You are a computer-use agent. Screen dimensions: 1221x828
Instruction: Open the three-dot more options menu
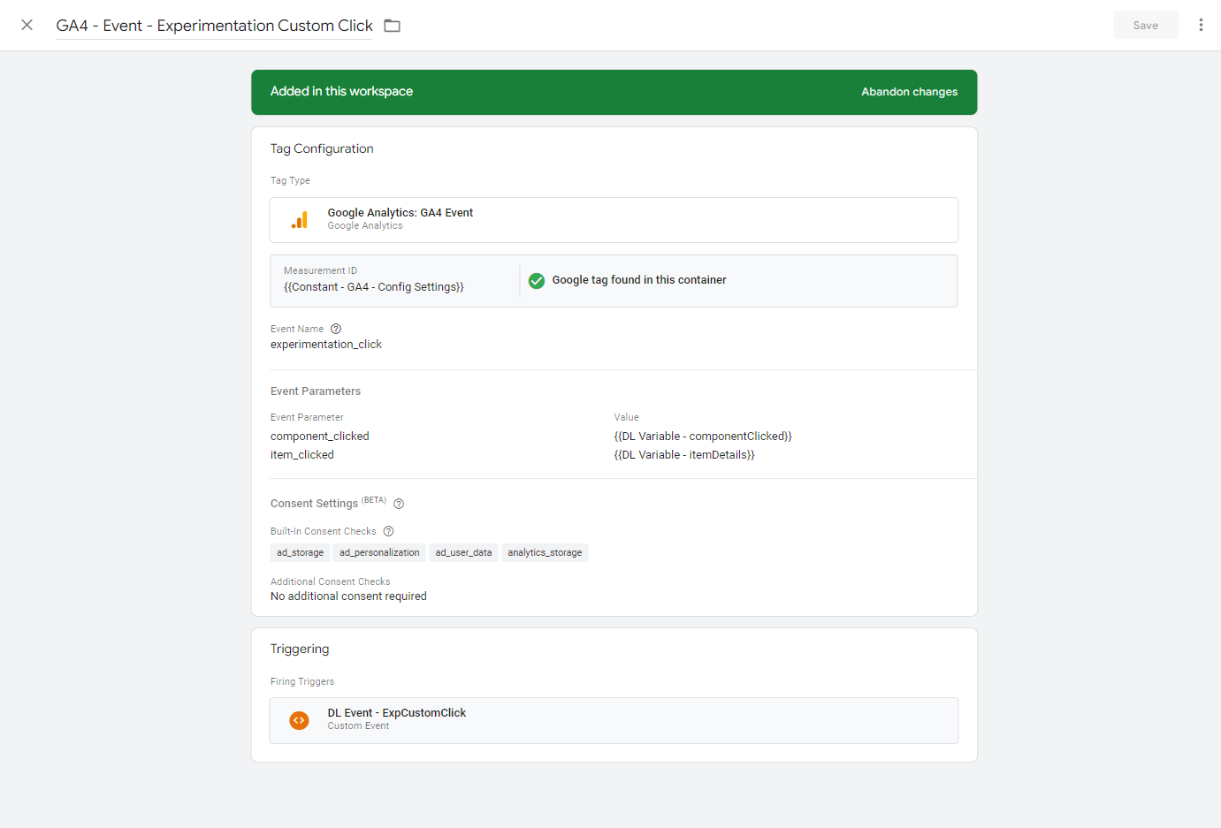[x=1201, y=25]
